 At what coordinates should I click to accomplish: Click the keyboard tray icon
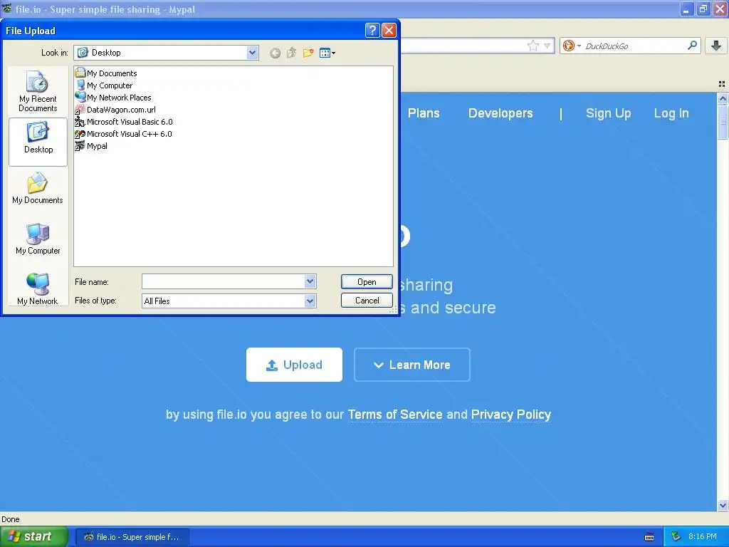click(649, 537)
